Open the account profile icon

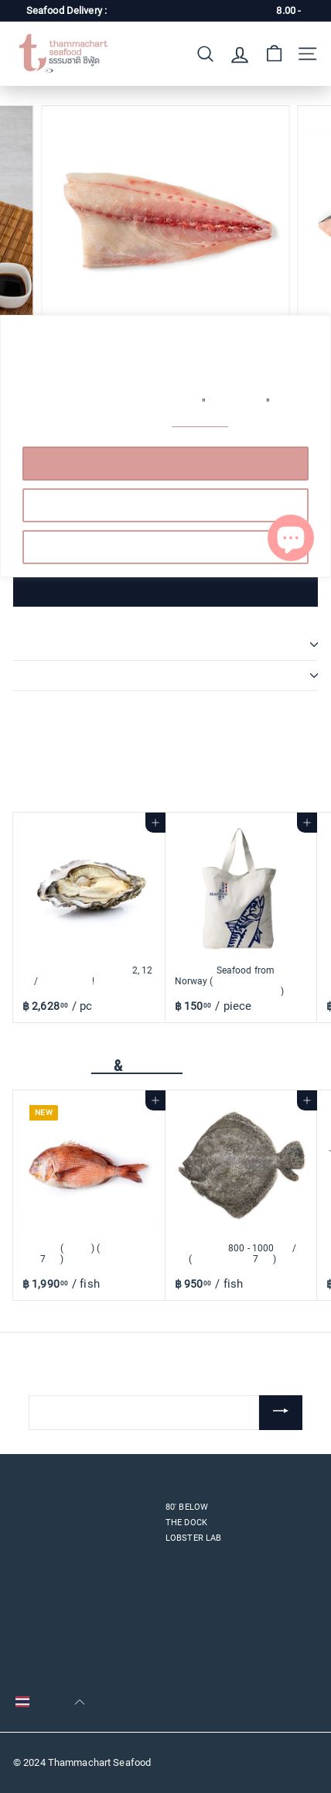tap(240, 54)
